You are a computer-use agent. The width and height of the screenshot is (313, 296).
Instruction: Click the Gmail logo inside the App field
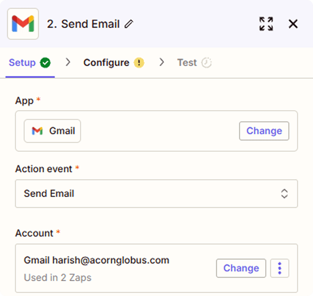coord(37,131)
